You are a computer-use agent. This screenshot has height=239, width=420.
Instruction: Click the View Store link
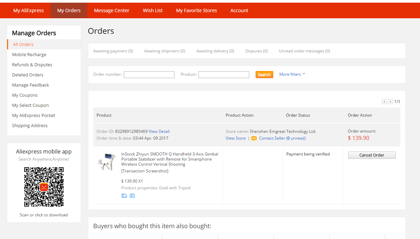tap(236, 138)
